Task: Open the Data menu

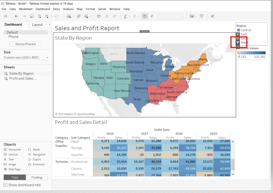Action: pyautogui.click(x=12, y=9)
